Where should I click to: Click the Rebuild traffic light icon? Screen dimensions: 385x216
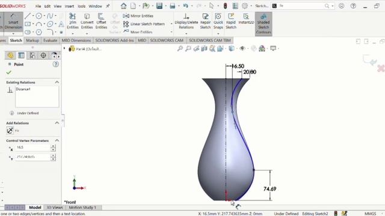coord(225,6)
